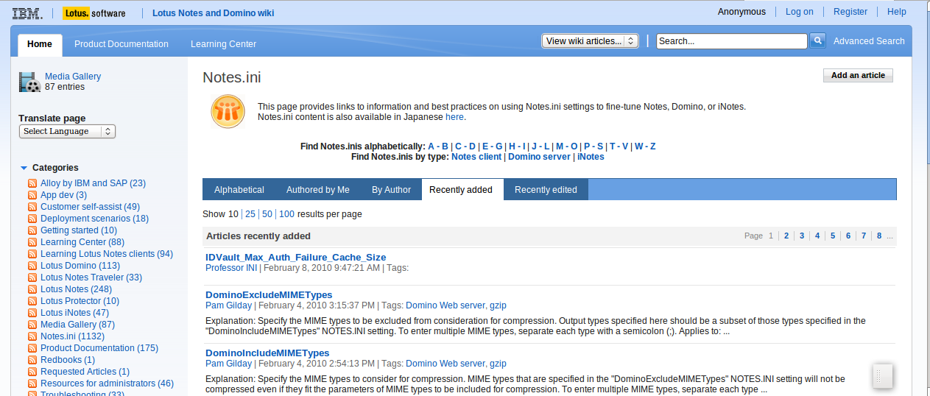
Task: Select the Recently added tab
Action: [x=461, y=190]
